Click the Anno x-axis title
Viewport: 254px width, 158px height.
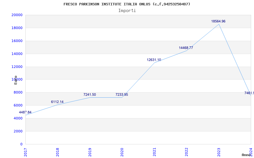coord(246,155)
